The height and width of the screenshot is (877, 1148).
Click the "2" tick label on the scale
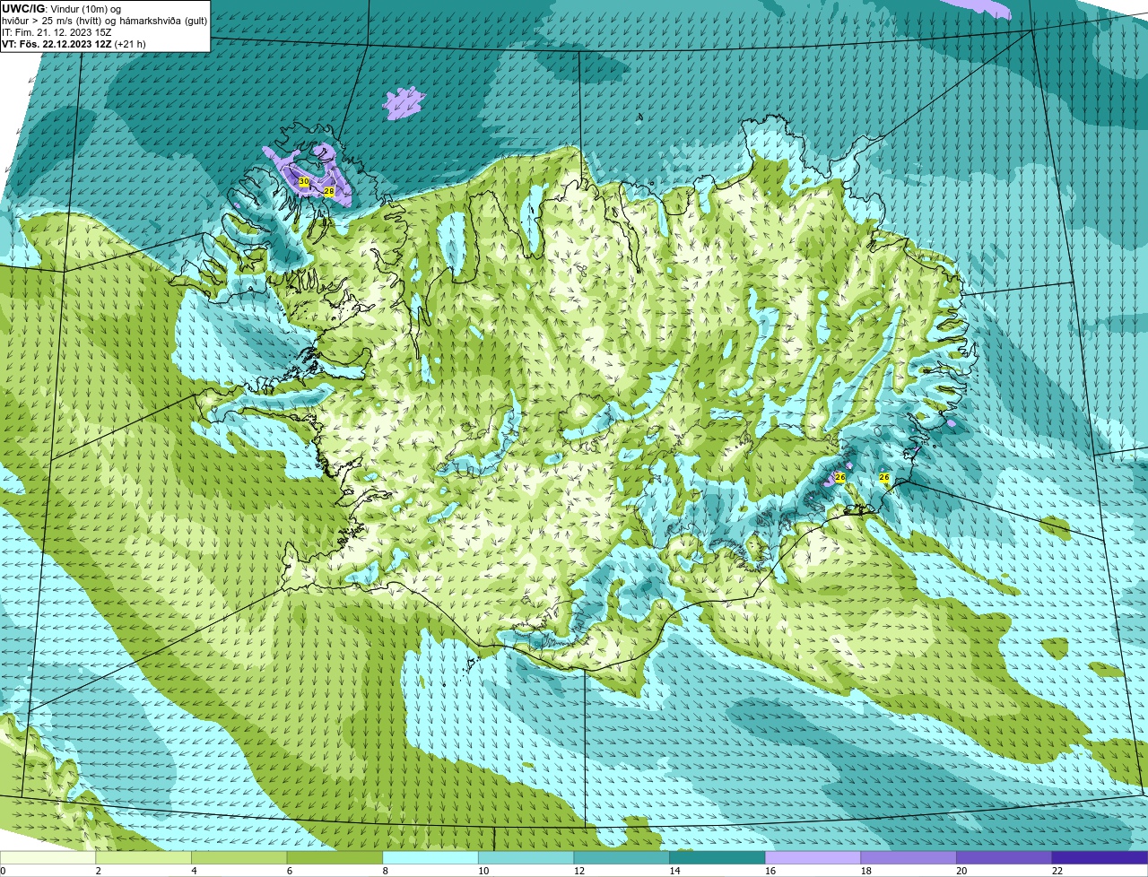(x=99, y=871)
